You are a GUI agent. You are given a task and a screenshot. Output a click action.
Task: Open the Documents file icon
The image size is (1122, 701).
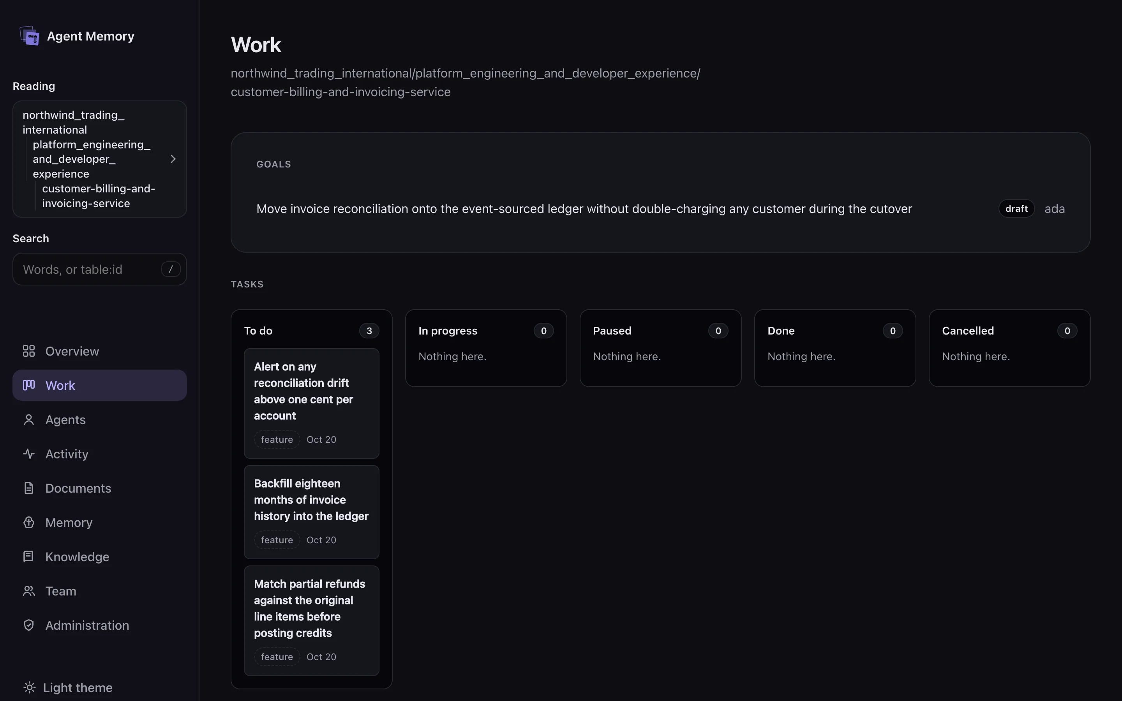tap(29, 488)
